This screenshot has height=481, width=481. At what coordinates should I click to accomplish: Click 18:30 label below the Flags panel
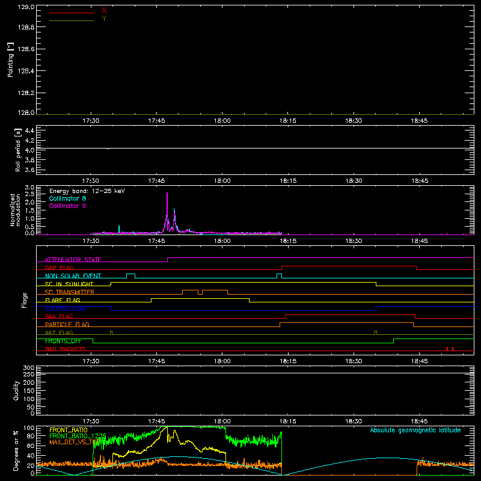(x=354, y=361)
